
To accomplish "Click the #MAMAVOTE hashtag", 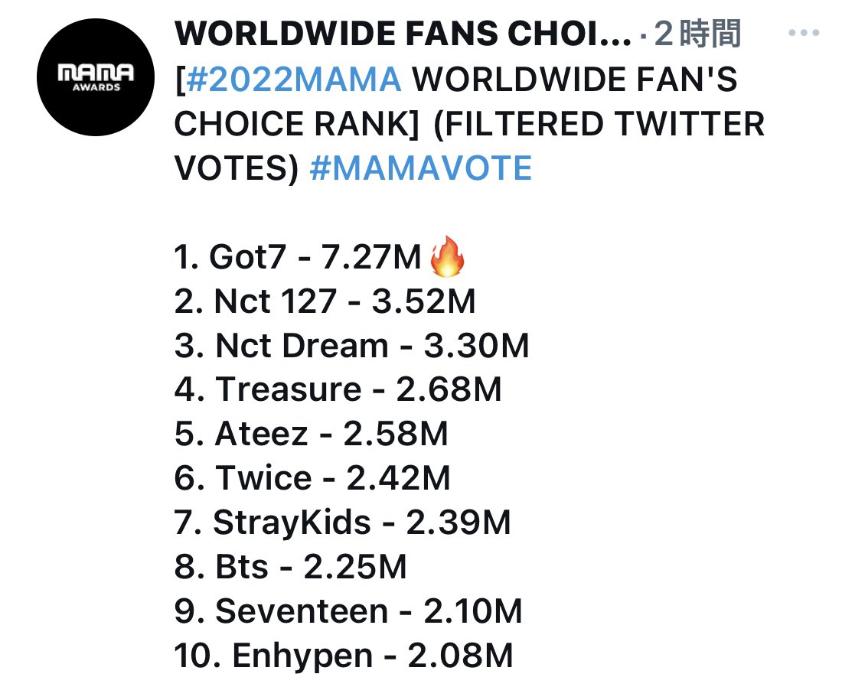I will [420, 168].
